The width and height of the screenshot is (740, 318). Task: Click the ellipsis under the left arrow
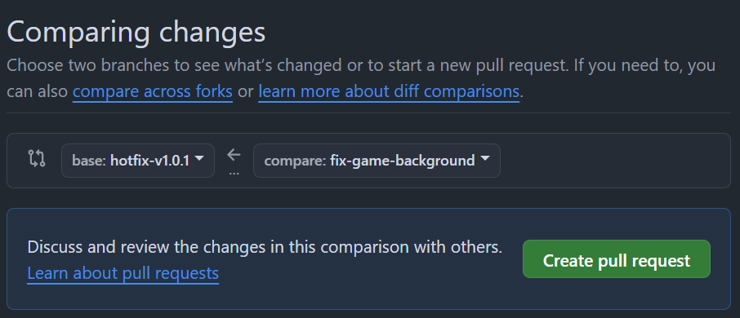coord(234,174)
